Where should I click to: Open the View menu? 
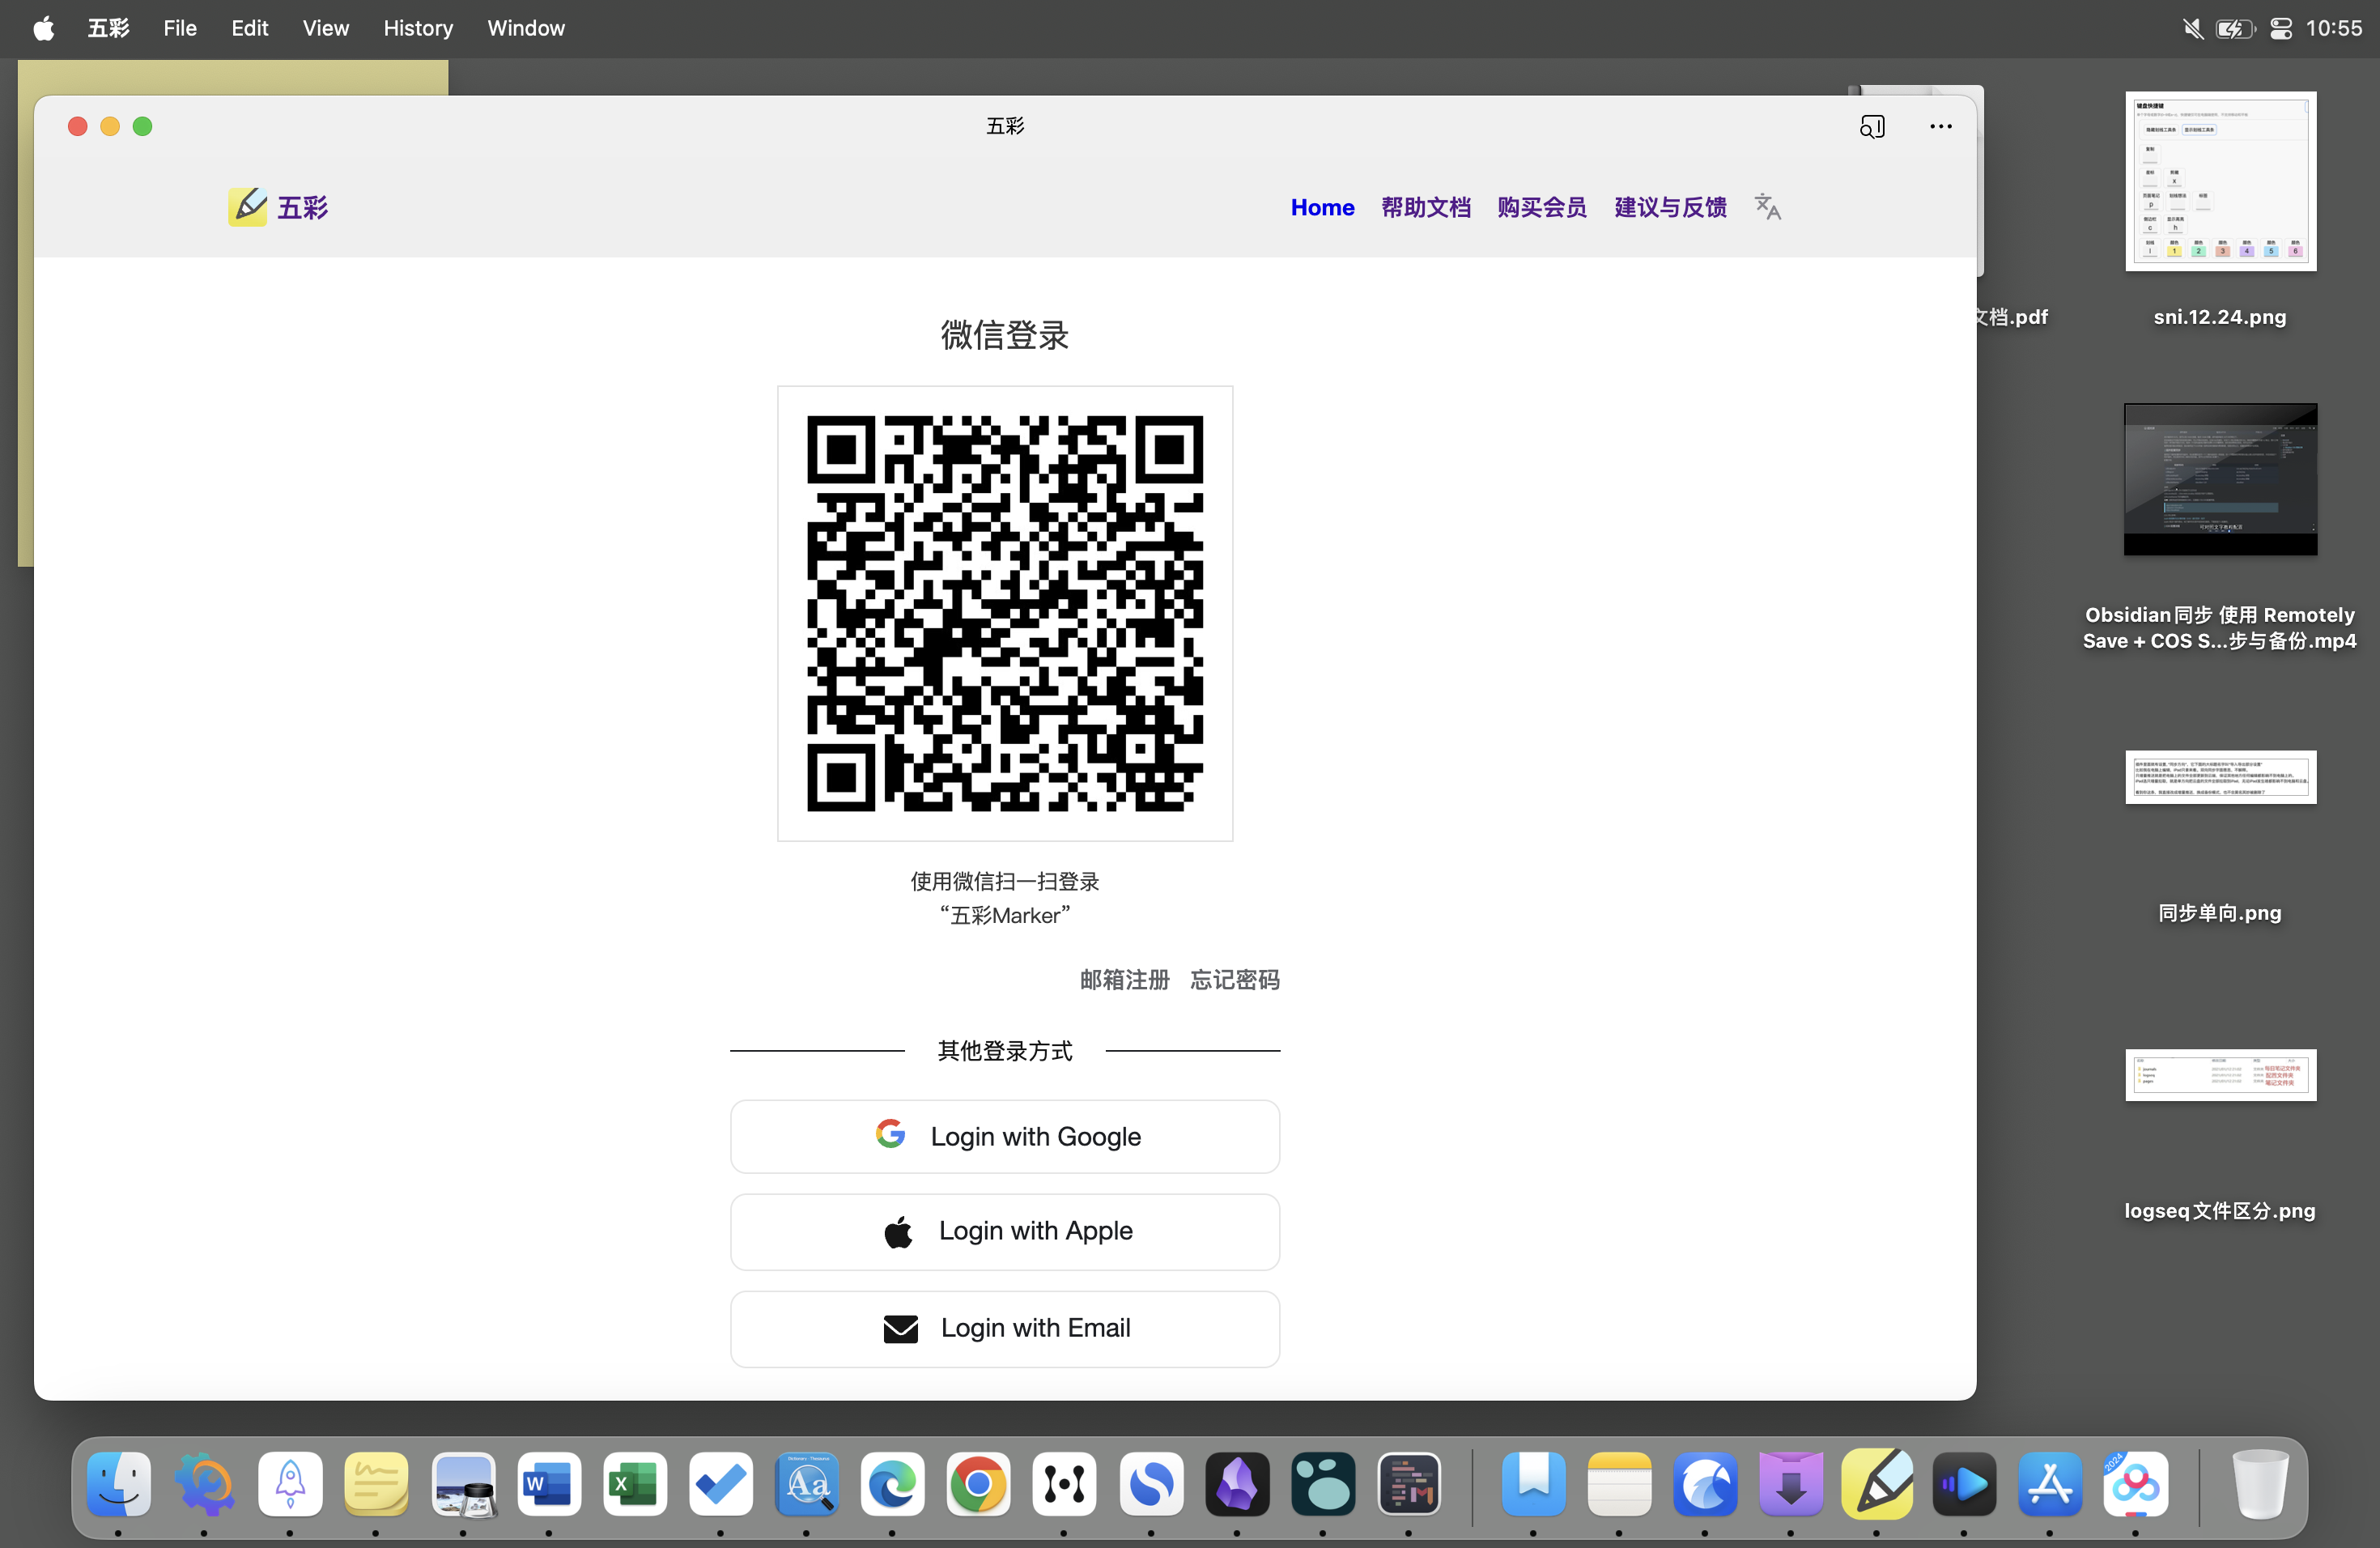coord(326,28)
